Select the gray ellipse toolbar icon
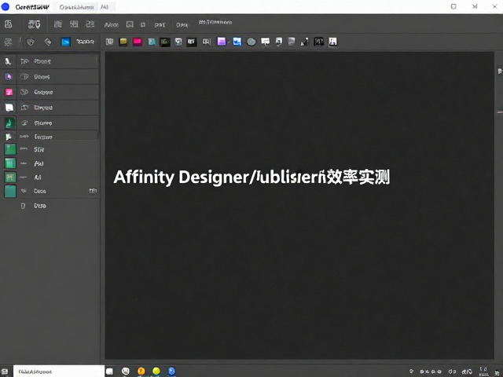 click(251, 42)
